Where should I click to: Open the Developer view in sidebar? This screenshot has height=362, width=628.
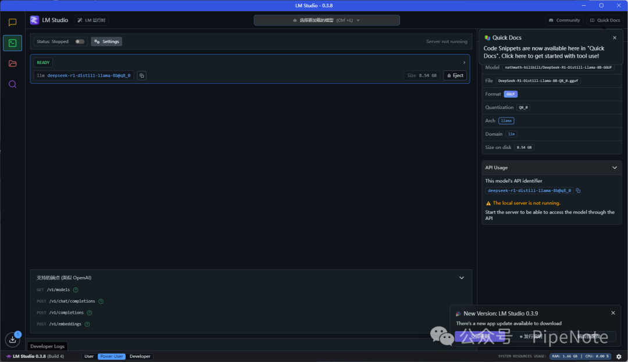point(12,43)
